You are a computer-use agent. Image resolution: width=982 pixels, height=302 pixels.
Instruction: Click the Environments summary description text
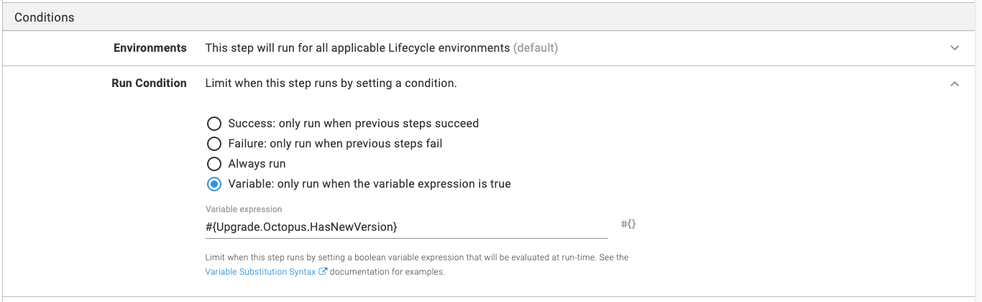(357, 48)
